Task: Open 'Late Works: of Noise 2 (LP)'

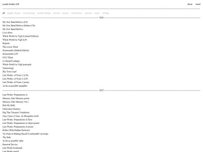Action: tap(15, 78)
